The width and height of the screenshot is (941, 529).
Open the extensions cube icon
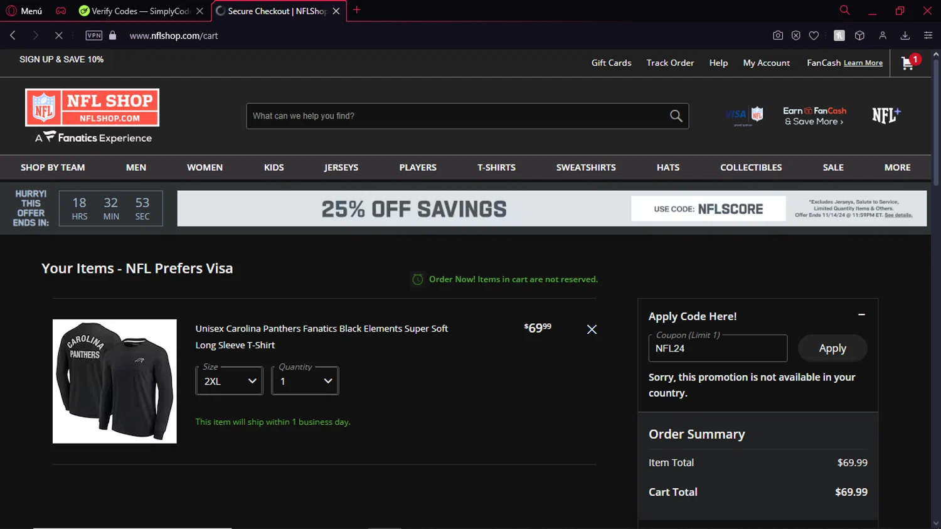[x=859, y=36]
